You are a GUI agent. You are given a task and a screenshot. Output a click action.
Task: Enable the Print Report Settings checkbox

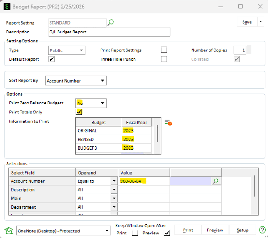point(164,50)
